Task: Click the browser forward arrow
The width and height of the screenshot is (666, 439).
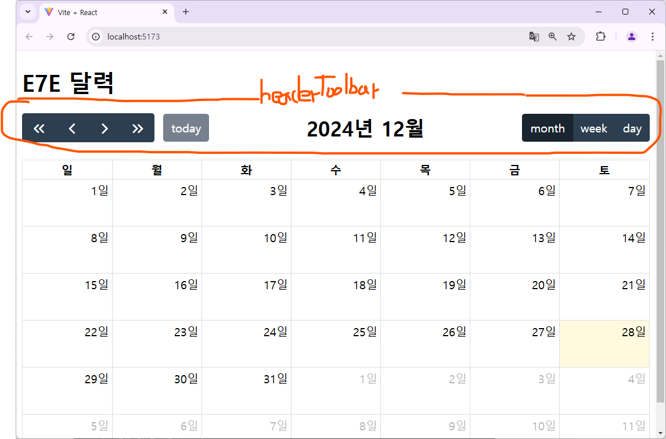Action: 50,37
